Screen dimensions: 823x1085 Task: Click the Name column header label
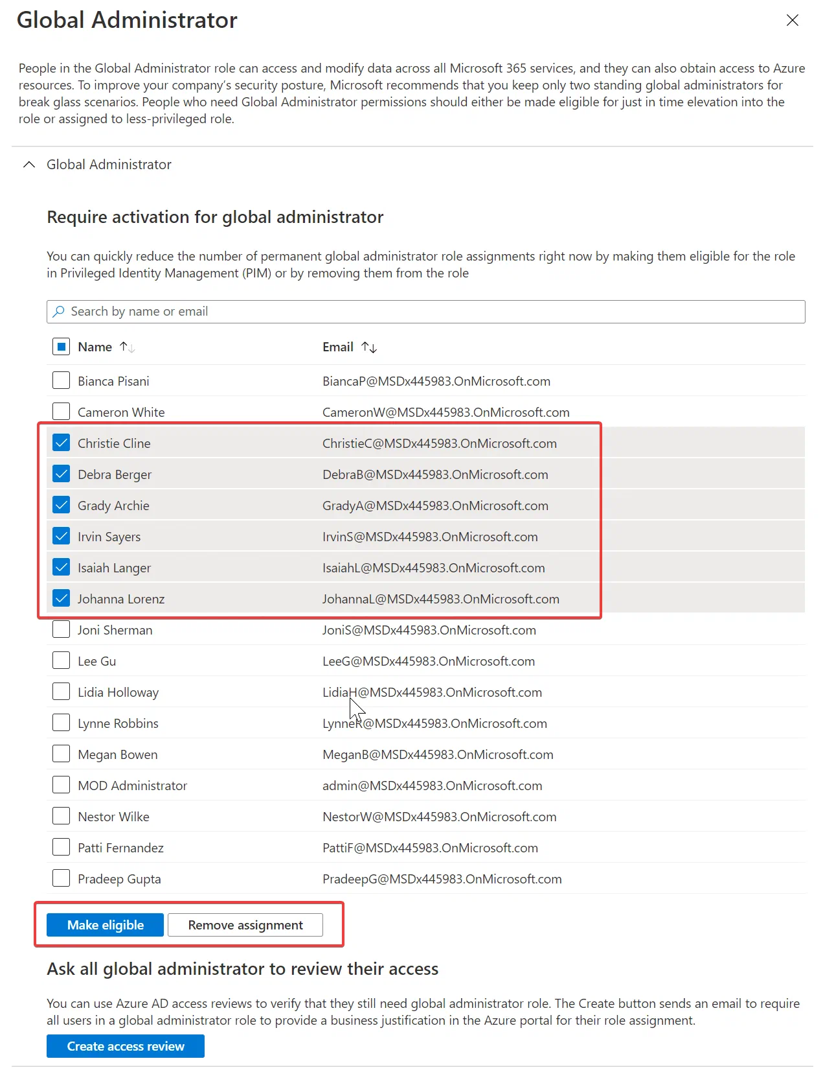click(95, 347)
